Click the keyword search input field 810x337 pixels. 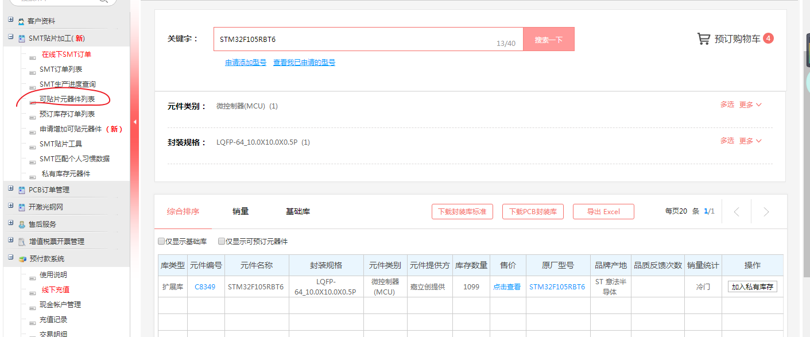point(356,39)
